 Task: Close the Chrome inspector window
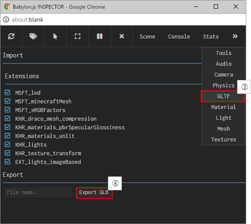[x=236, y=7]
